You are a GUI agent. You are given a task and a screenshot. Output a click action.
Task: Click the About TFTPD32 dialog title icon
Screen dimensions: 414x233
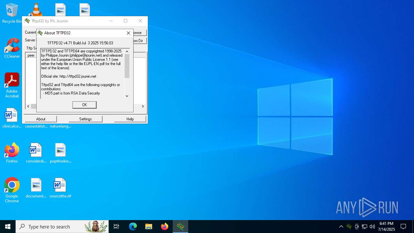pos(40,33)
